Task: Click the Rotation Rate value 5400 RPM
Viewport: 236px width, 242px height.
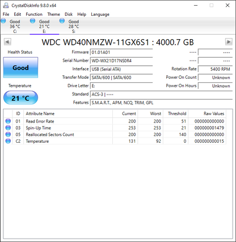Action: tap(215, 69)
